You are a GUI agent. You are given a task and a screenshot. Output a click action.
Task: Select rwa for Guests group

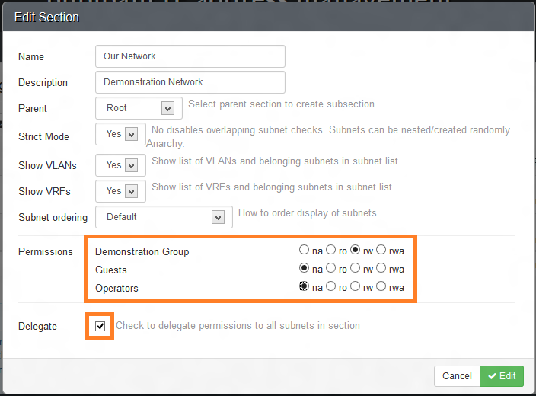[x=381, y=268]
